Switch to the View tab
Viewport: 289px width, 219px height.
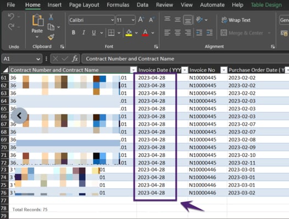(186, 5)
